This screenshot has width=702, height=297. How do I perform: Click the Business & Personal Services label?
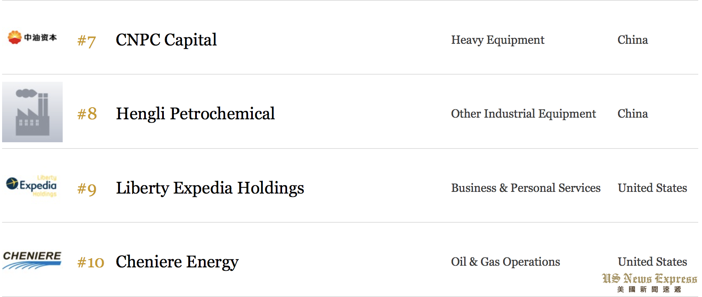tap(526, 188)
